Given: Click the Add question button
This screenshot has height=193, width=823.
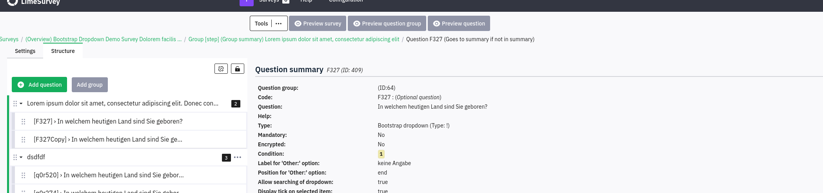Looking at the screenshot, I should [x=39, y=85].
